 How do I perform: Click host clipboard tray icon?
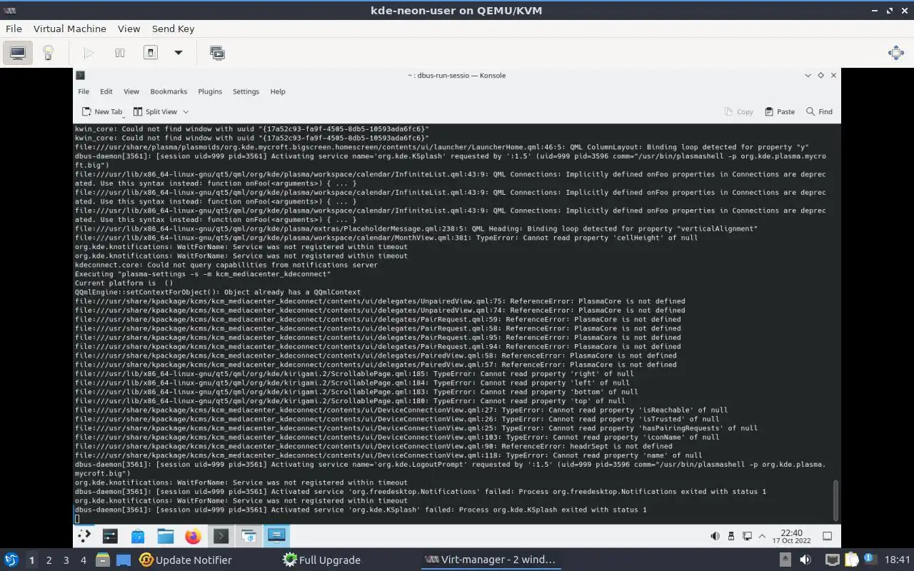pos(851,560)
